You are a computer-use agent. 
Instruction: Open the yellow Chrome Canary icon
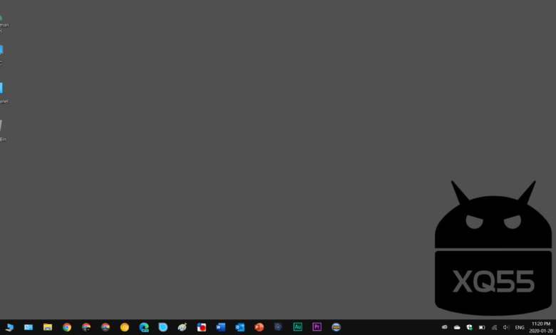(125, 327)
